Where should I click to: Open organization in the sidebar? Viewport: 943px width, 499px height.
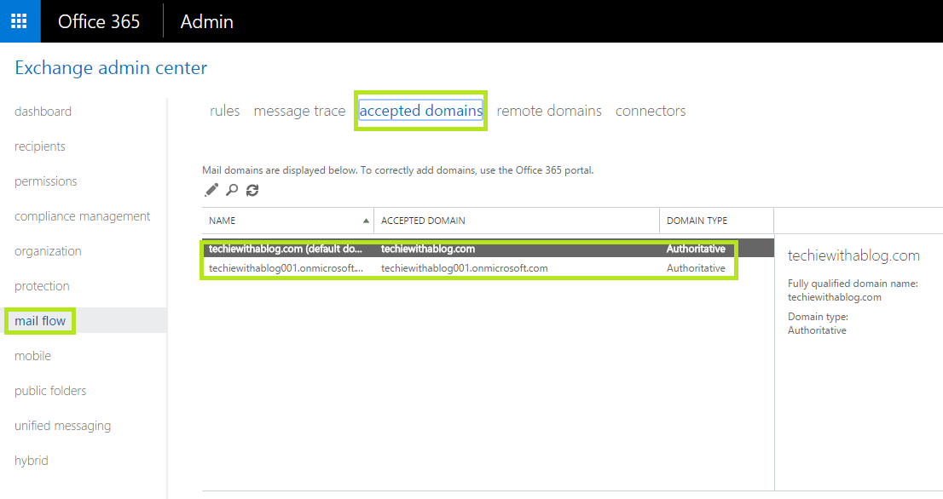pyautogui.click(x=48, y=251)
